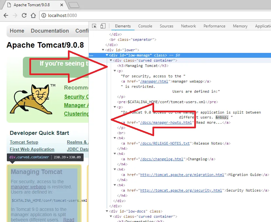
Task: Follow the /manager/html href in DevTools
Action: [154, 81]
